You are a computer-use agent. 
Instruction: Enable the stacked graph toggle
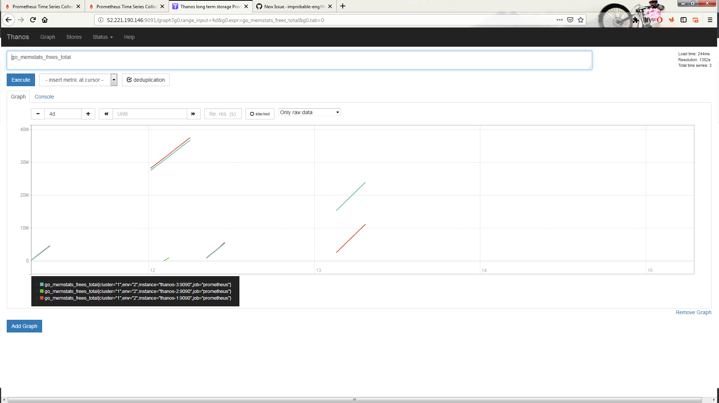260,114
